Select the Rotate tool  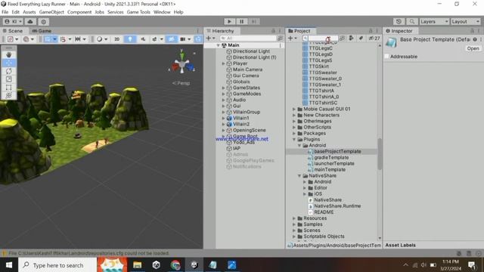point(8,71)
